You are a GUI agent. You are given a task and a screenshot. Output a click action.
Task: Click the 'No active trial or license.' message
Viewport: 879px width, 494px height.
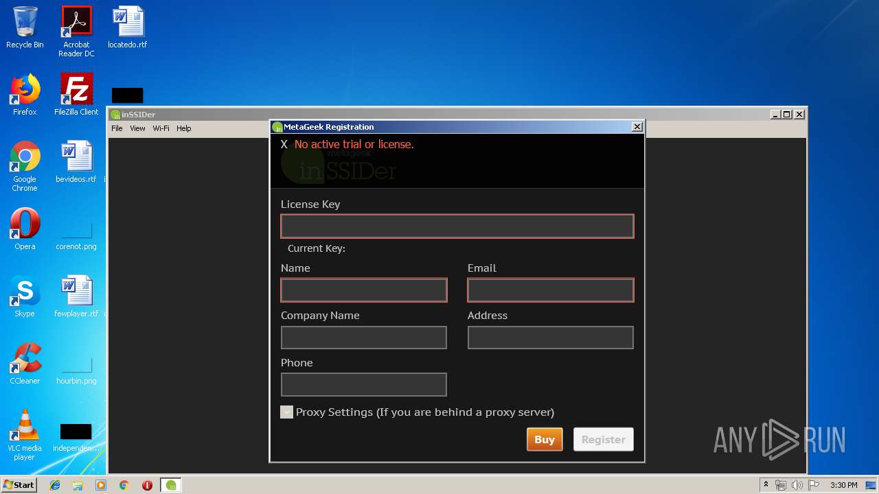point(354,145)
